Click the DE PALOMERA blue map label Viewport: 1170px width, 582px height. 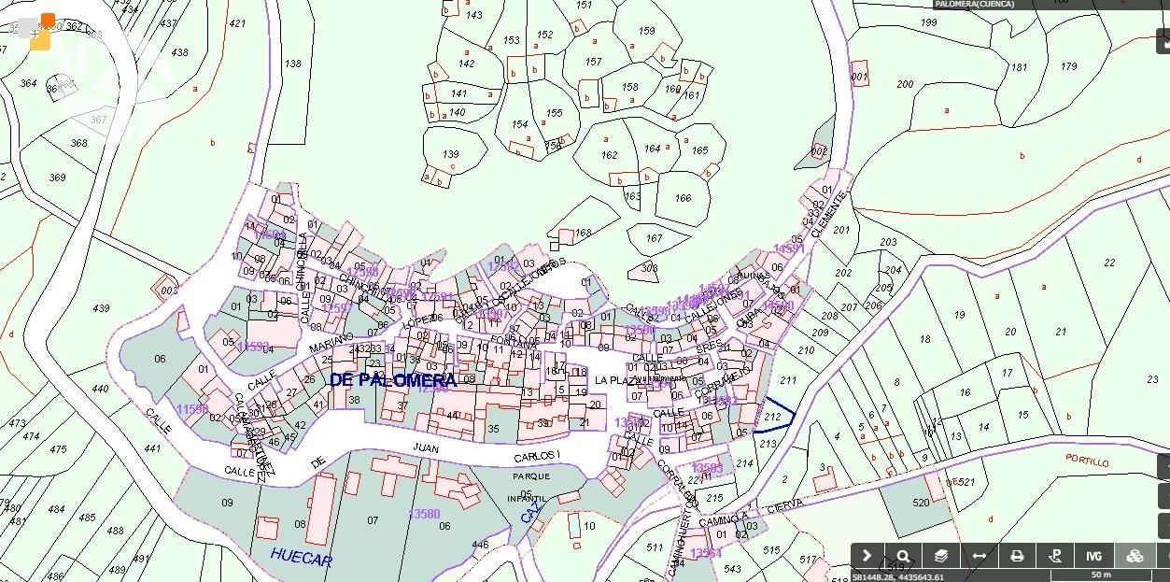393,380
